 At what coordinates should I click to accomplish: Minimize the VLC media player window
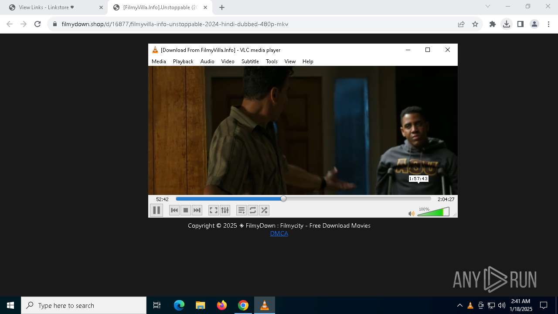[408, 50]
